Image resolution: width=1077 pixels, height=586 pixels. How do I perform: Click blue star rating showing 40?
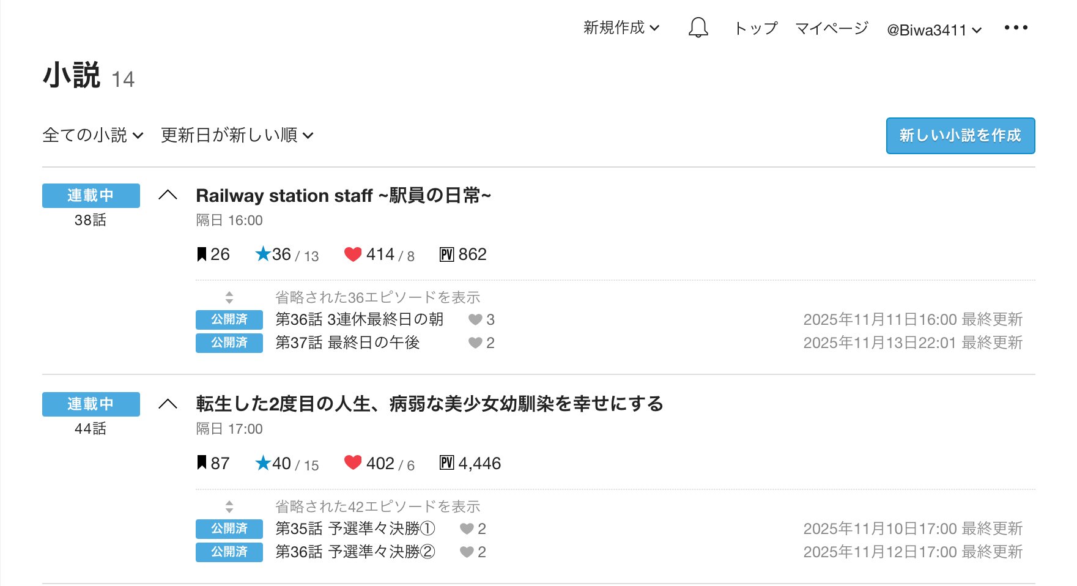tap(264, 463)
